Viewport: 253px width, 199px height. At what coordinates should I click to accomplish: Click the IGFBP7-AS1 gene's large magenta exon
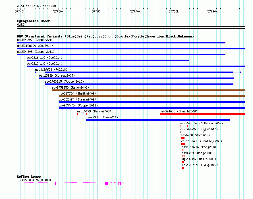107,183
